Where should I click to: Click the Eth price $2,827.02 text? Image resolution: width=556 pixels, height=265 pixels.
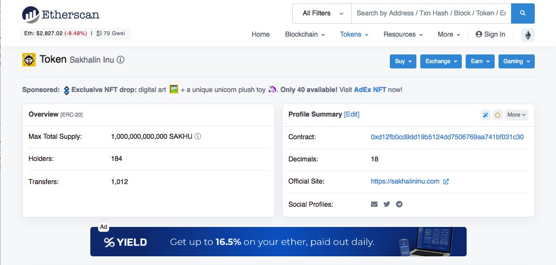click(43, 33)
